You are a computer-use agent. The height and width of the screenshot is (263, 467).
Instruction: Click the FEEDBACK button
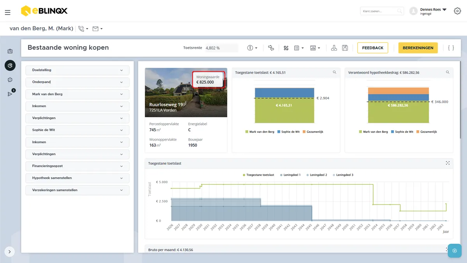(373, 48)
